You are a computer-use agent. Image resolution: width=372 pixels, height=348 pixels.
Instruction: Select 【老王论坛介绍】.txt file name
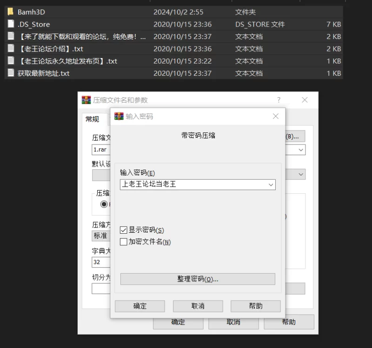coord(51,49)
